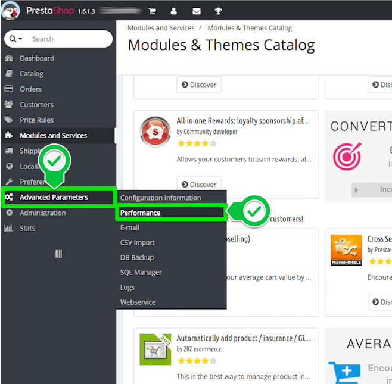Viewport: 392px width, 384px height.
Task: Click the Price Rules tag icon
Action: pos(9,120)
